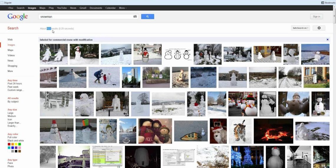Click in the snowman search box
336x168 pixels.
pos(85,17)
